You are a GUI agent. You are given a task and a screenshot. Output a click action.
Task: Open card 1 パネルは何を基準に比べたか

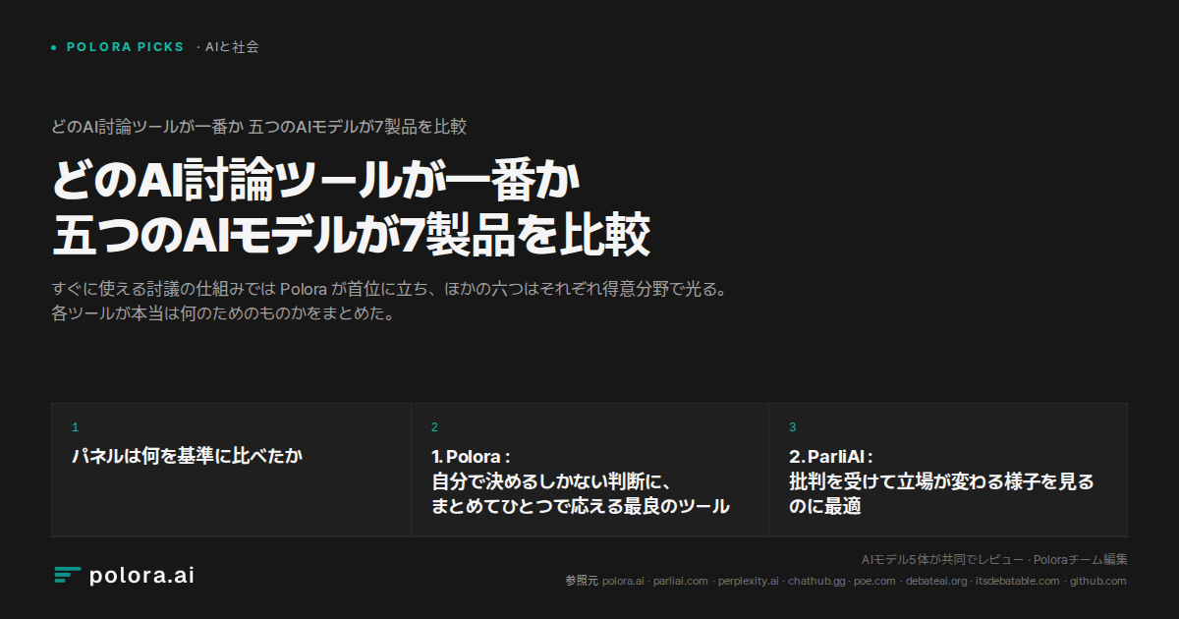coord(231,470)
